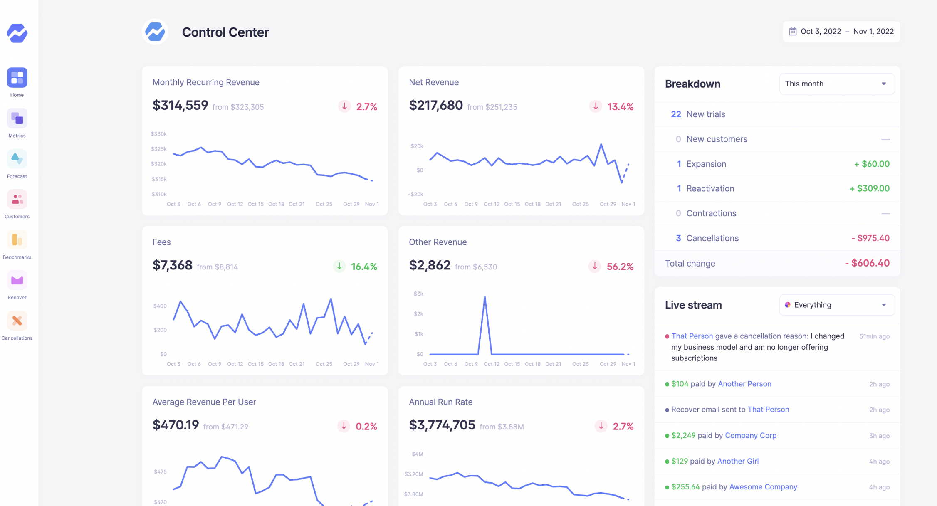937x506 pixels.
Task: Click the Company Corp payment link
Action: tap(751, 435)
